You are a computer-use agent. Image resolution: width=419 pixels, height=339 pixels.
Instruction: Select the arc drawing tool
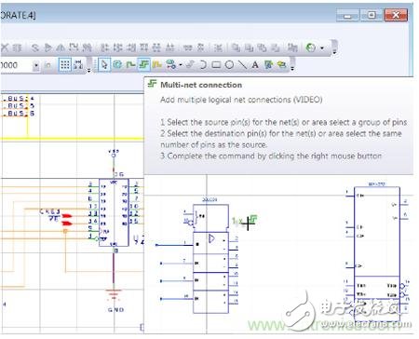click(203, 65)
